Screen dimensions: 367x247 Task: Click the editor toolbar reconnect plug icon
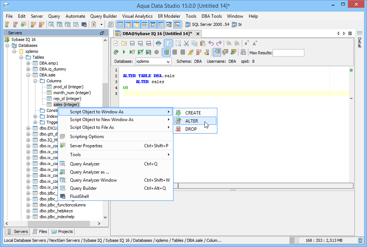tap(191, 52)
